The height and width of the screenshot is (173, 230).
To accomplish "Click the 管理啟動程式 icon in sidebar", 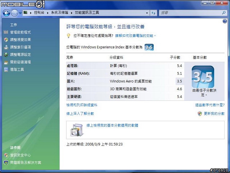I will [6, 32].
